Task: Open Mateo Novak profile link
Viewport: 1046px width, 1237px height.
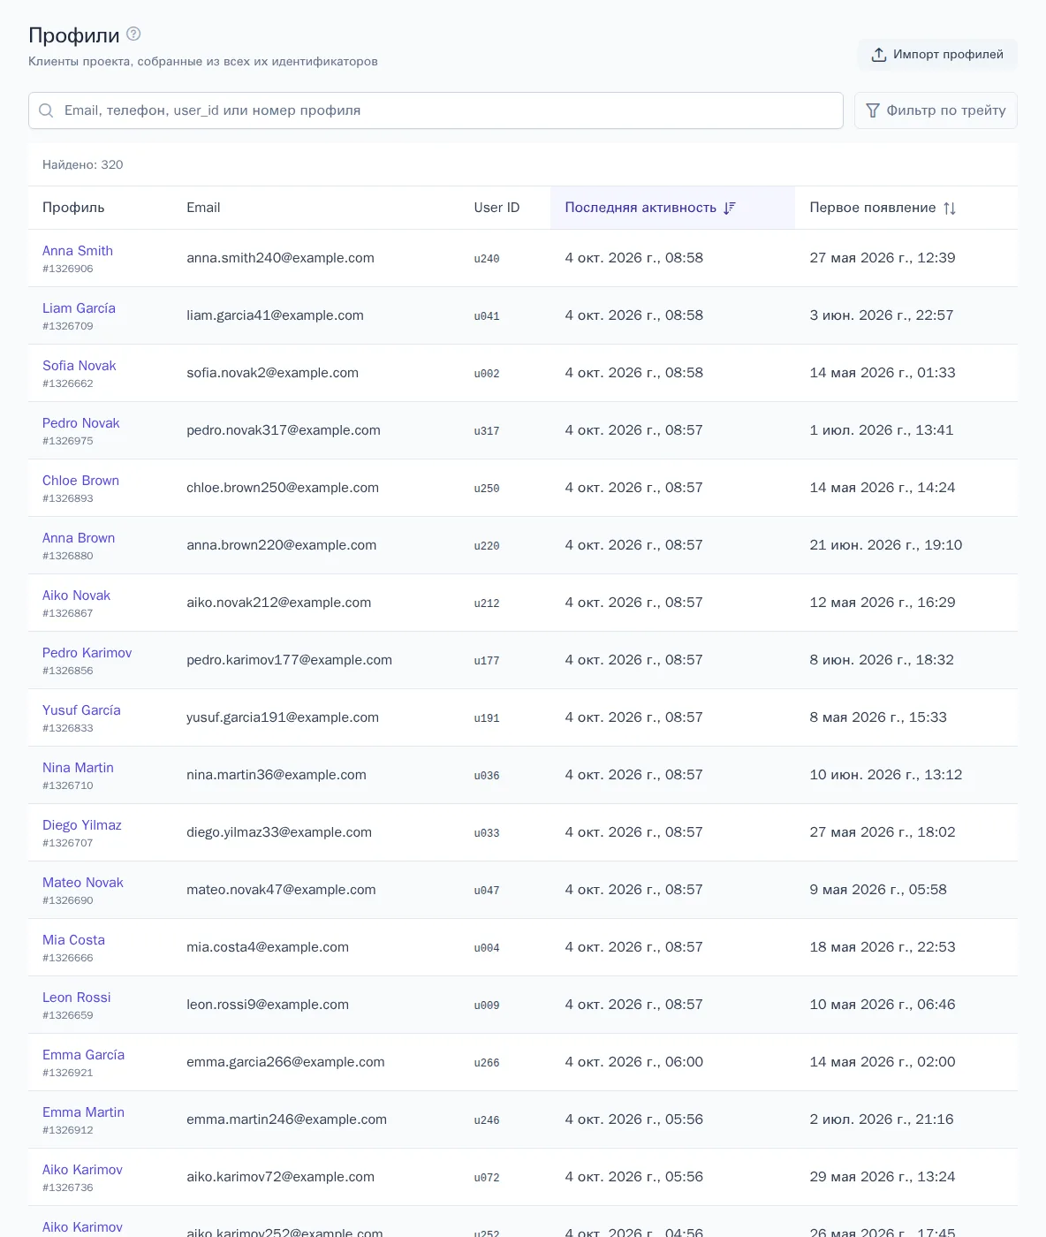Action: (83, 883)
